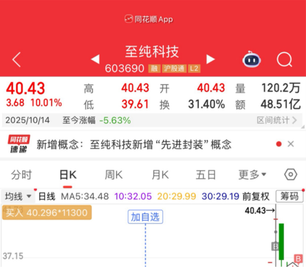Viewport: 306px width, 267px height.
Task: Tap the large current price 40.43
Action: tap(25, 88)
